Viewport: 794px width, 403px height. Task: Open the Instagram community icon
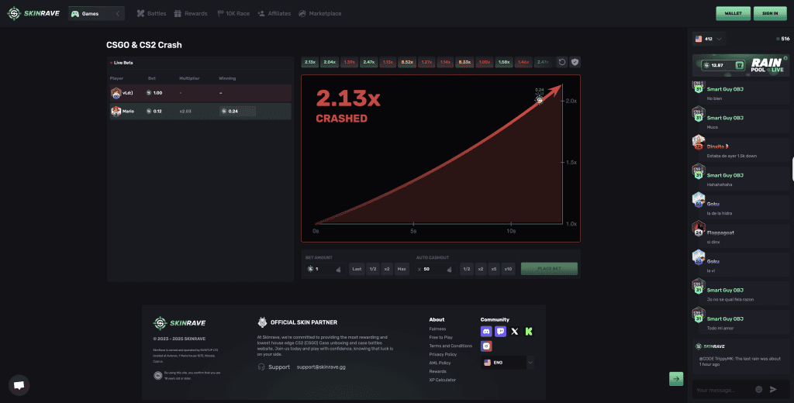pos(486,346)
